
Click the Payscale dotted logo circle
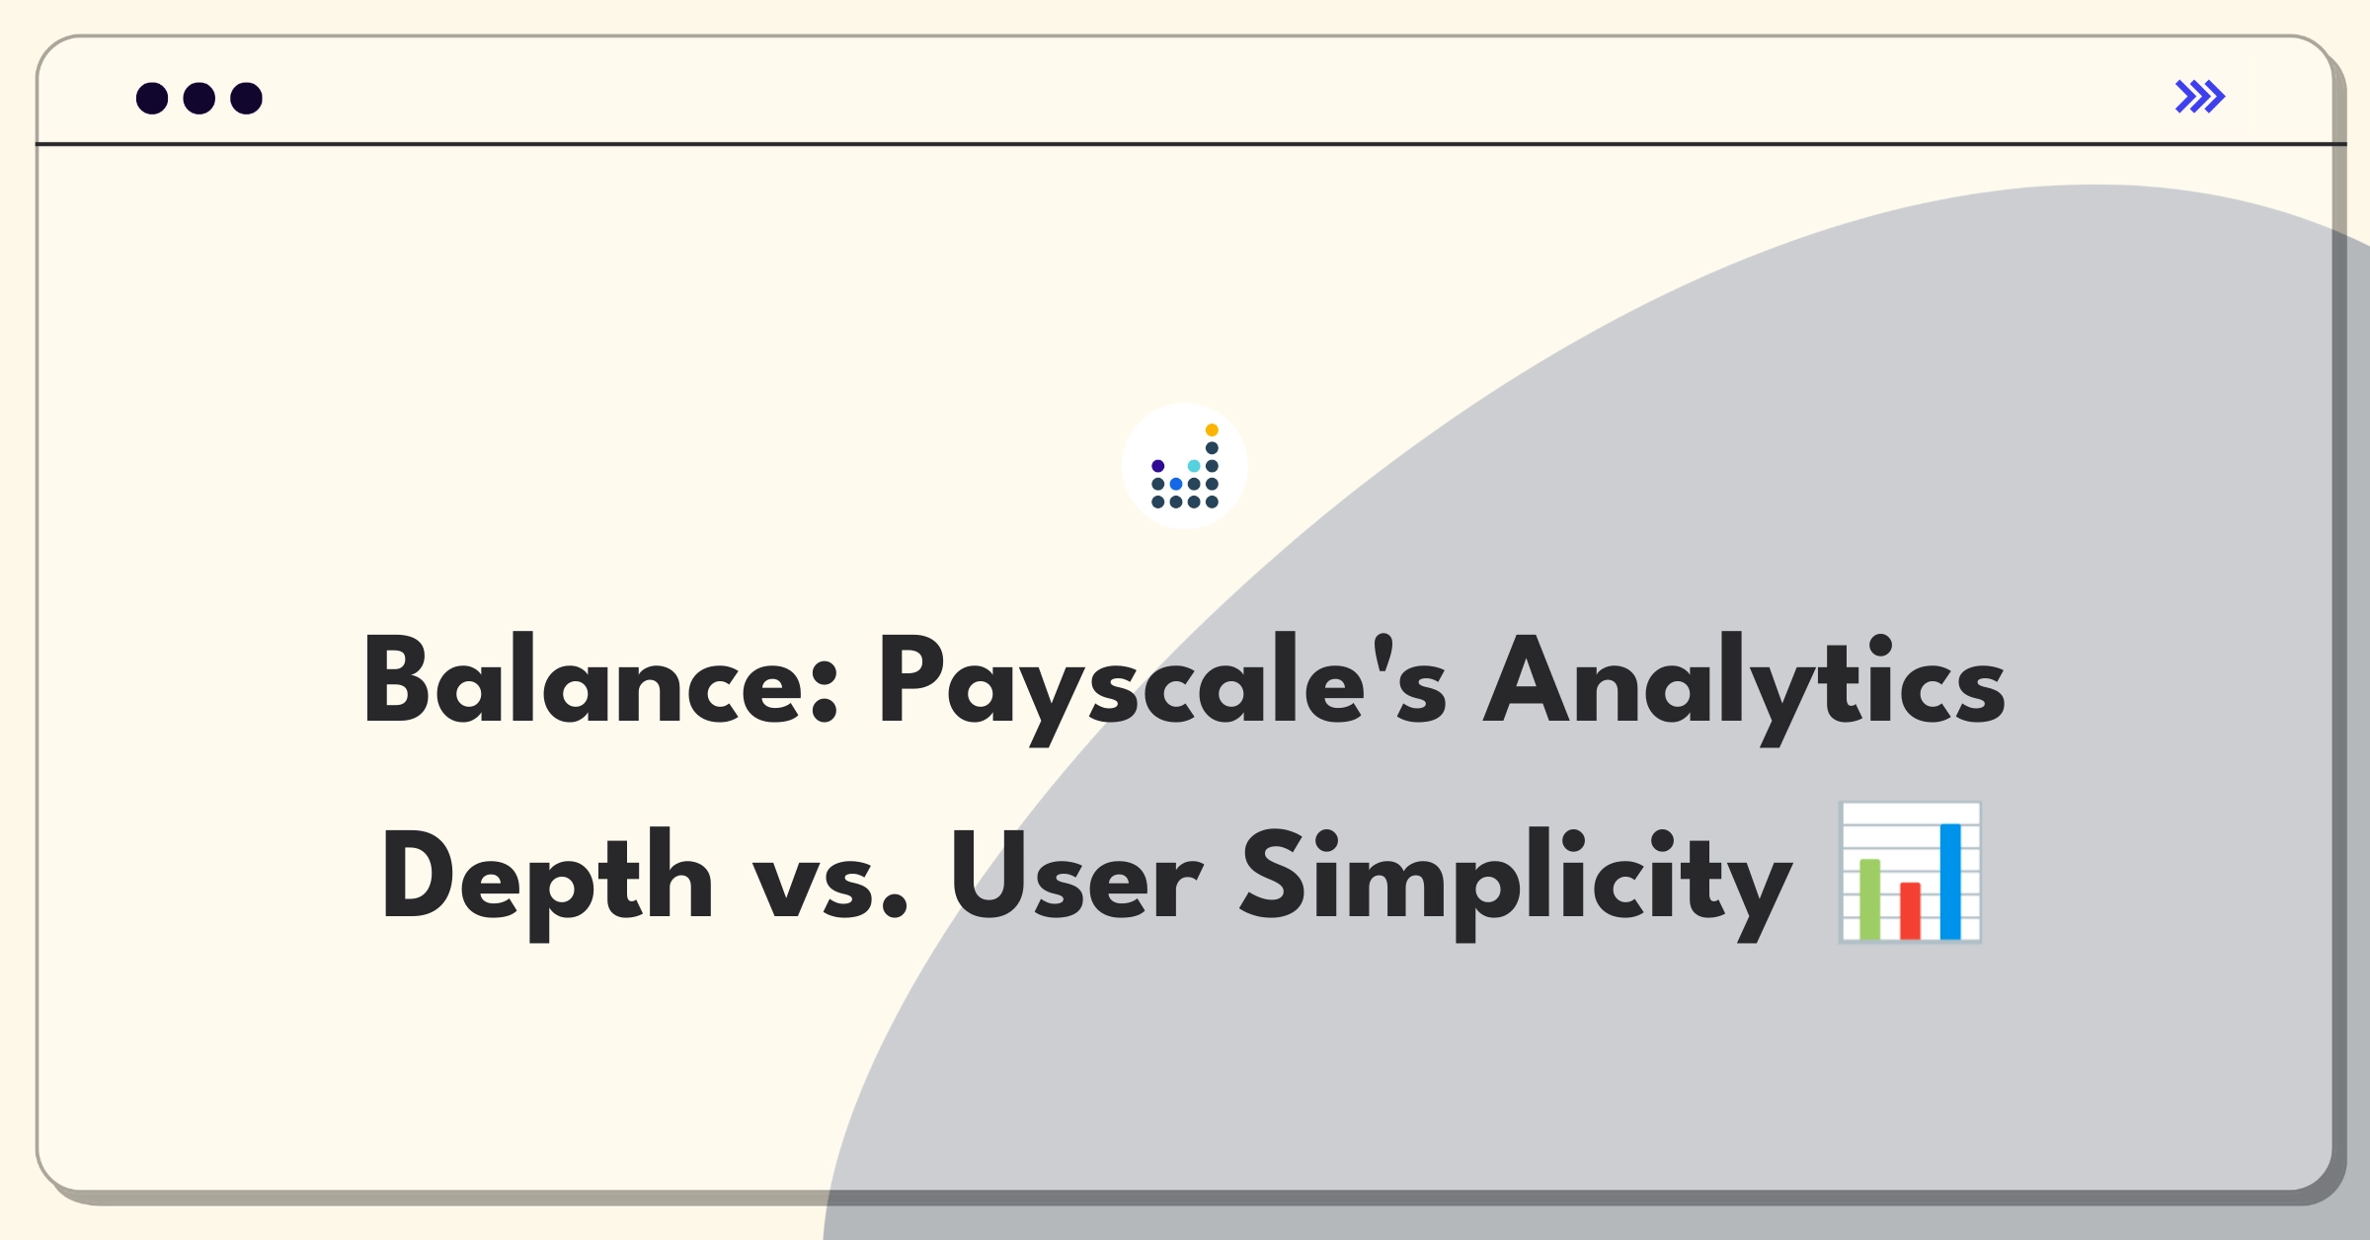click(1185, 466)
